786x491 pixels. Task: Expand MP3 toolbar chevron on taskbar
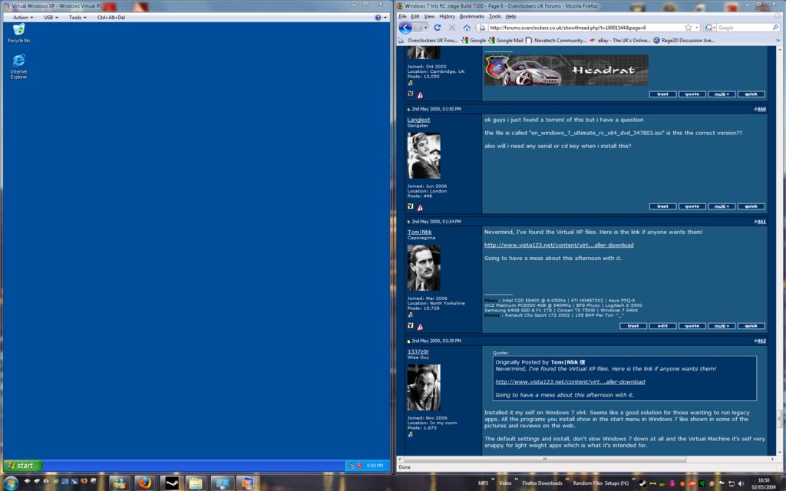coord(493,480)
